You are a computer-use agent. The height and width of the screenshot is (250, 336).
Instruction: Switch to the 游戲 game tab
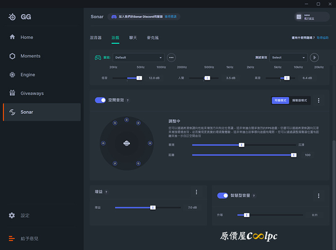(x=115, y=38)
